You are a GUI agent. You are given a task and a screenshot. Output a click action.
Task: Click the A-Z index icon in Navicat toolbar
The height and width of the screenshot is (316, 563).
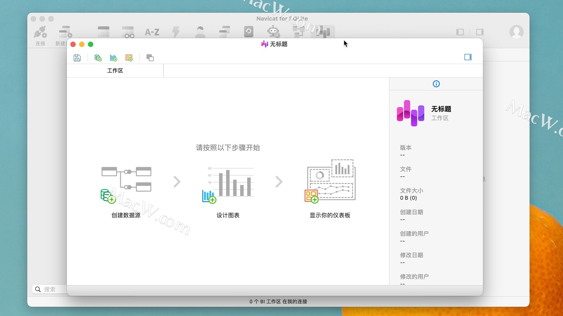[152, 32]
